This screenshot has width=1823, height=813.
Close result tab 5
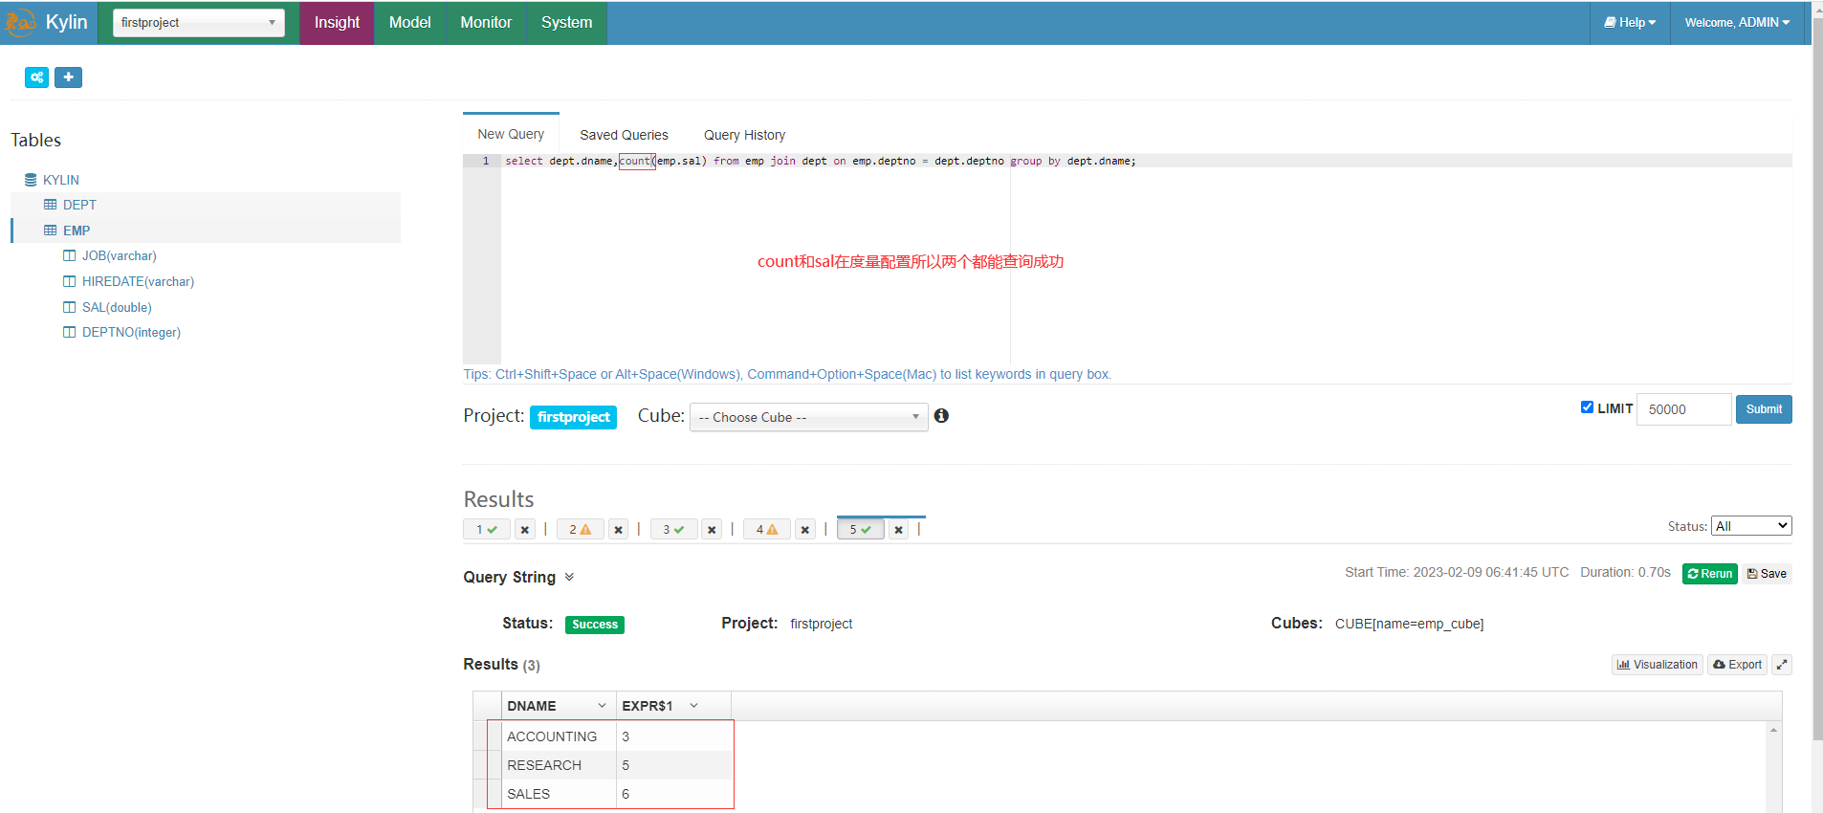(898, 529)
